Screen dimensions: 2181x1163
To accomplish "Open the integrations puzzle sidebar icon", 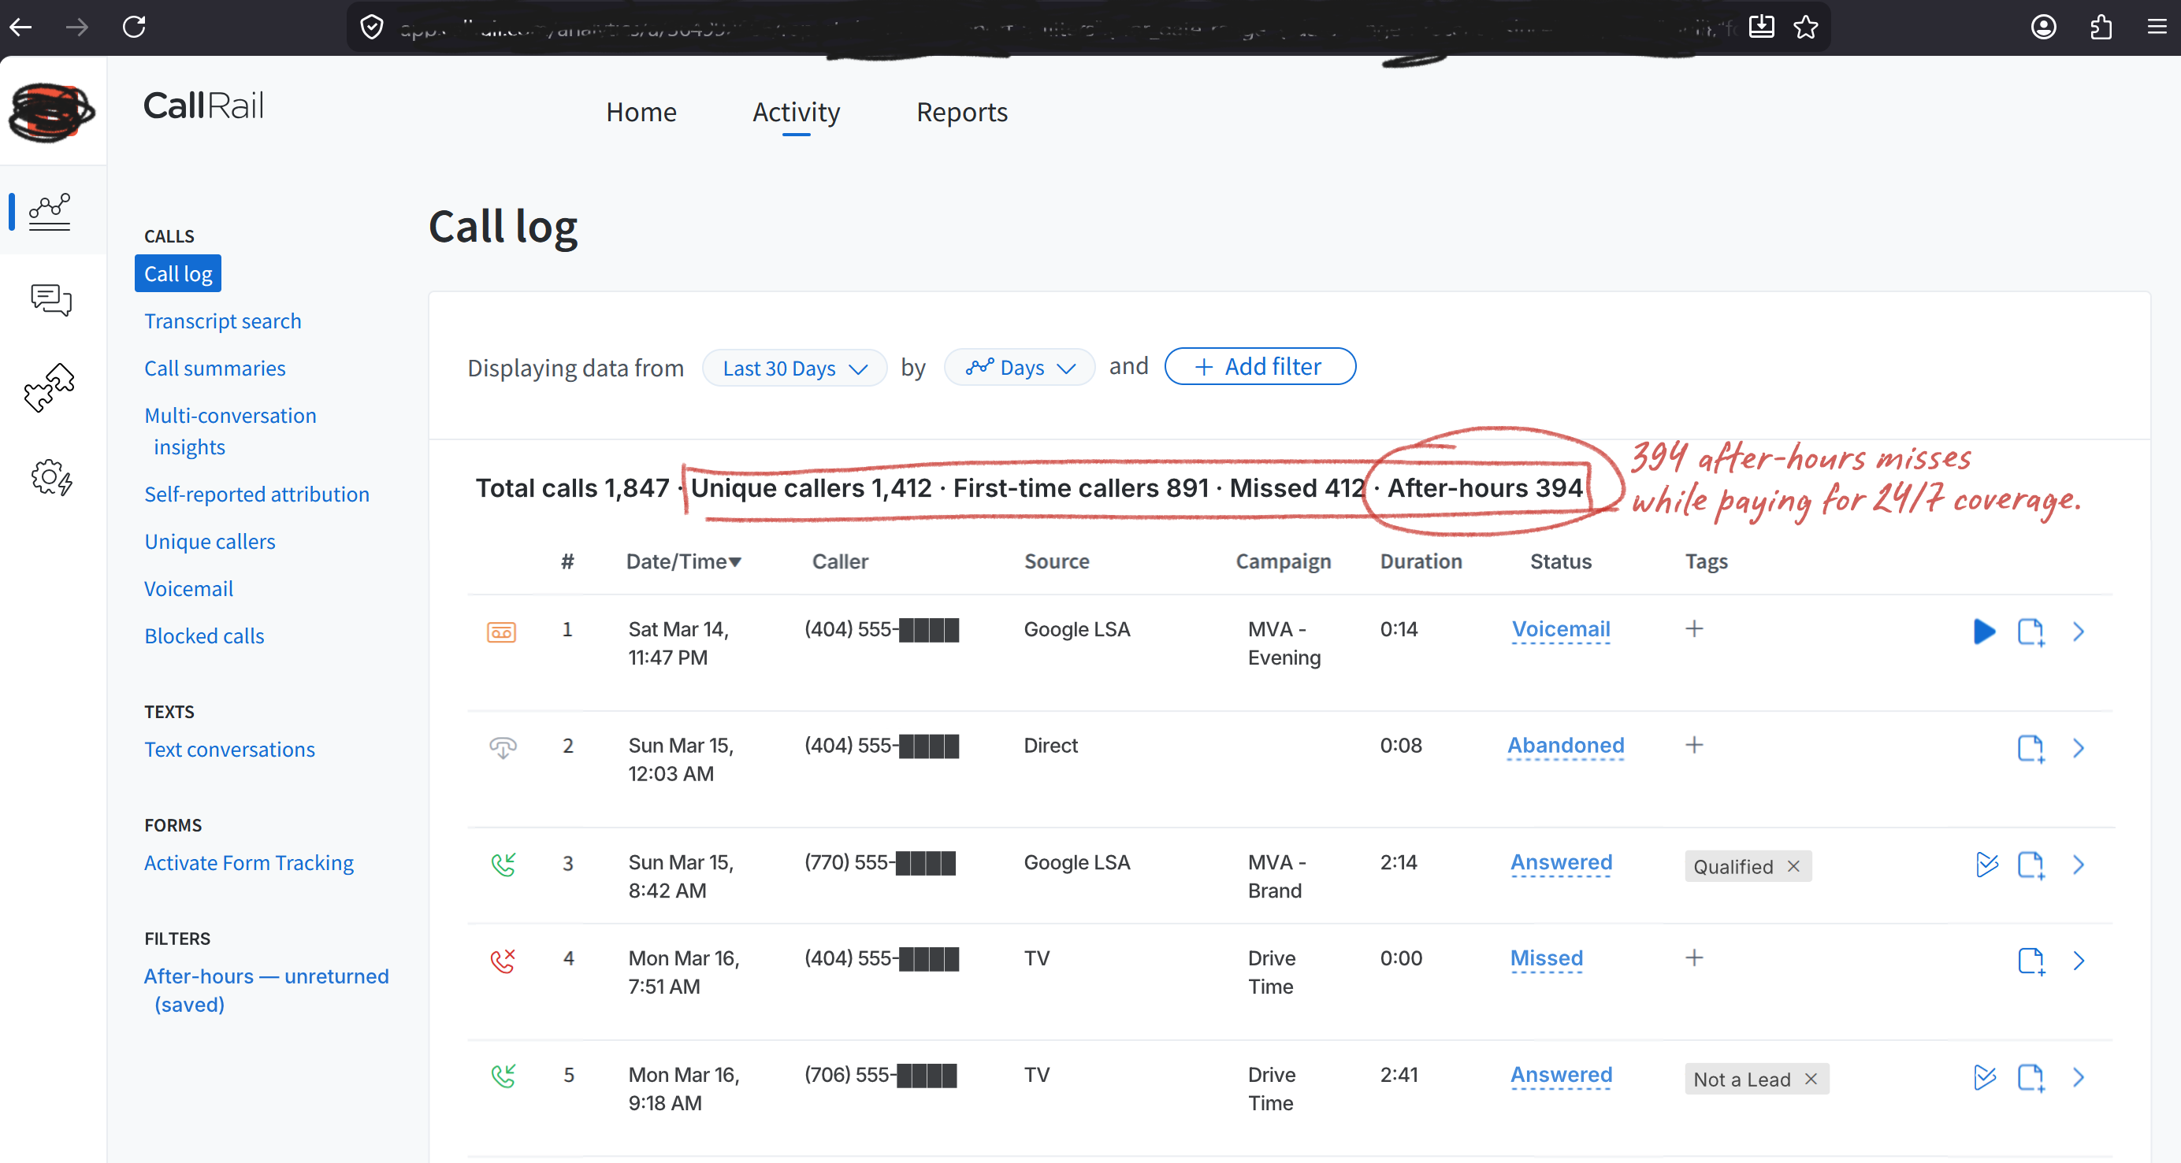I will 50,387.
